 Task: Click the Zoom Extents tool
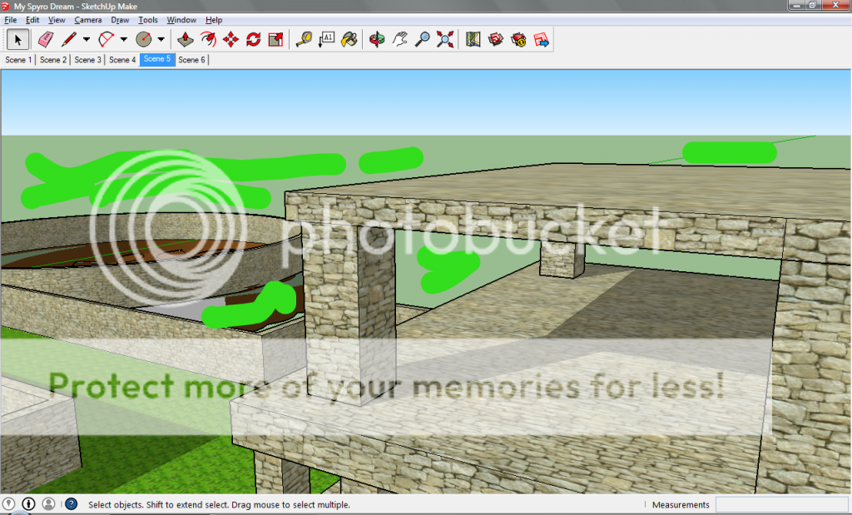[x=446, y=39]
